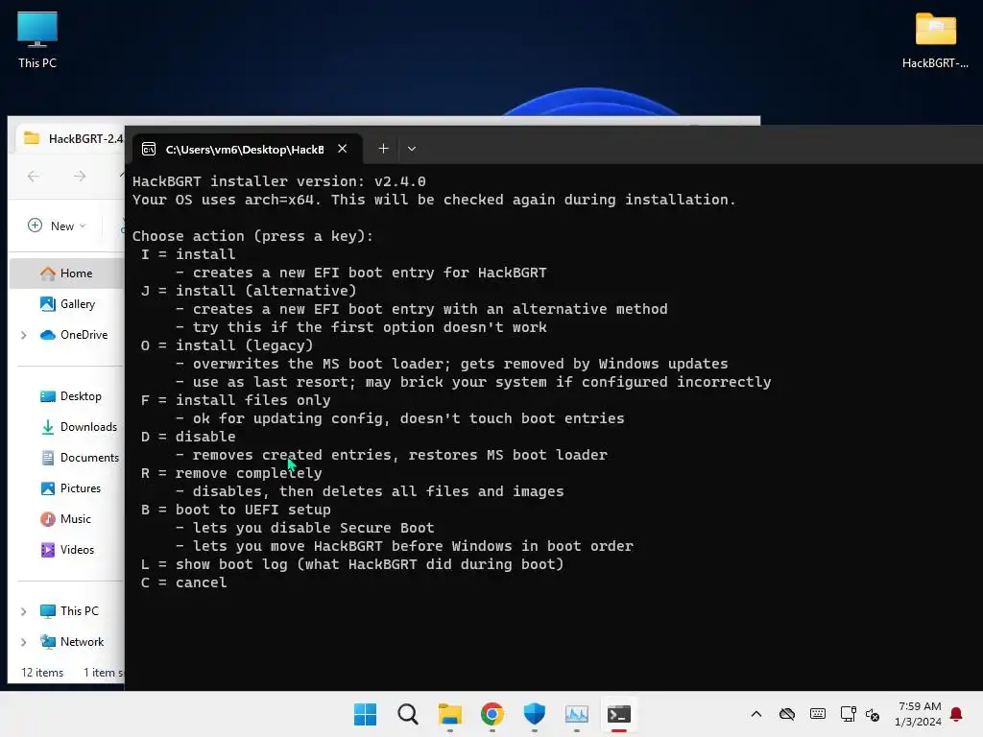Open Windows Security shield on taskbar
This screenshot has height=737, width=983.
pyautogui.click(x=534, y=714)
